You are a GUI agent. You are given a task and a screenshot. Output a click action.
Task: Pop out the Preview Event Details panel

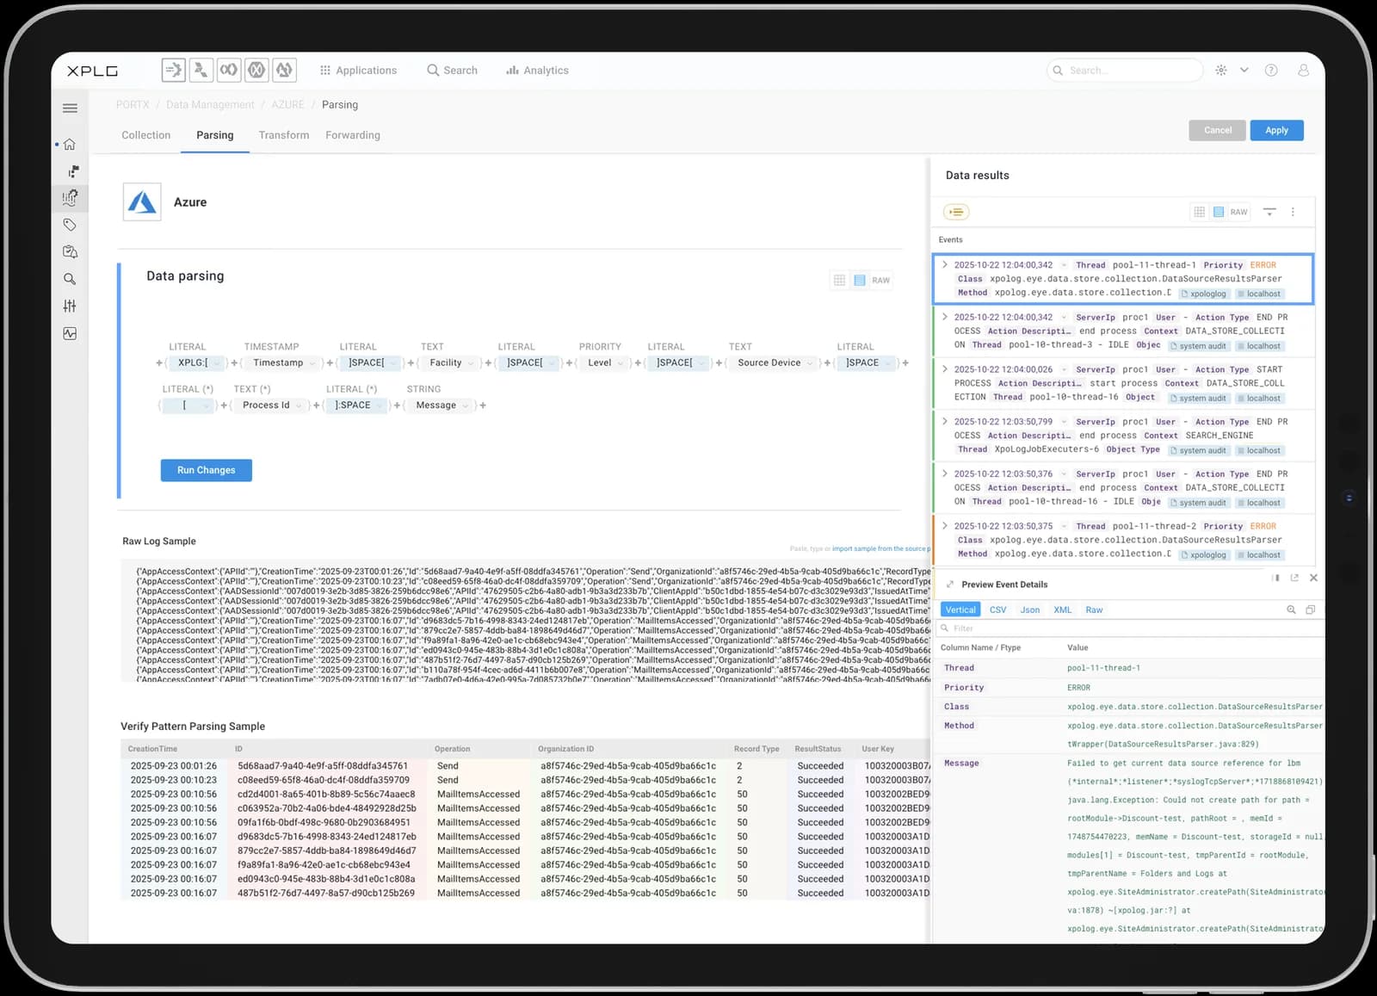pyautogui.click(x=1294, y=578)
